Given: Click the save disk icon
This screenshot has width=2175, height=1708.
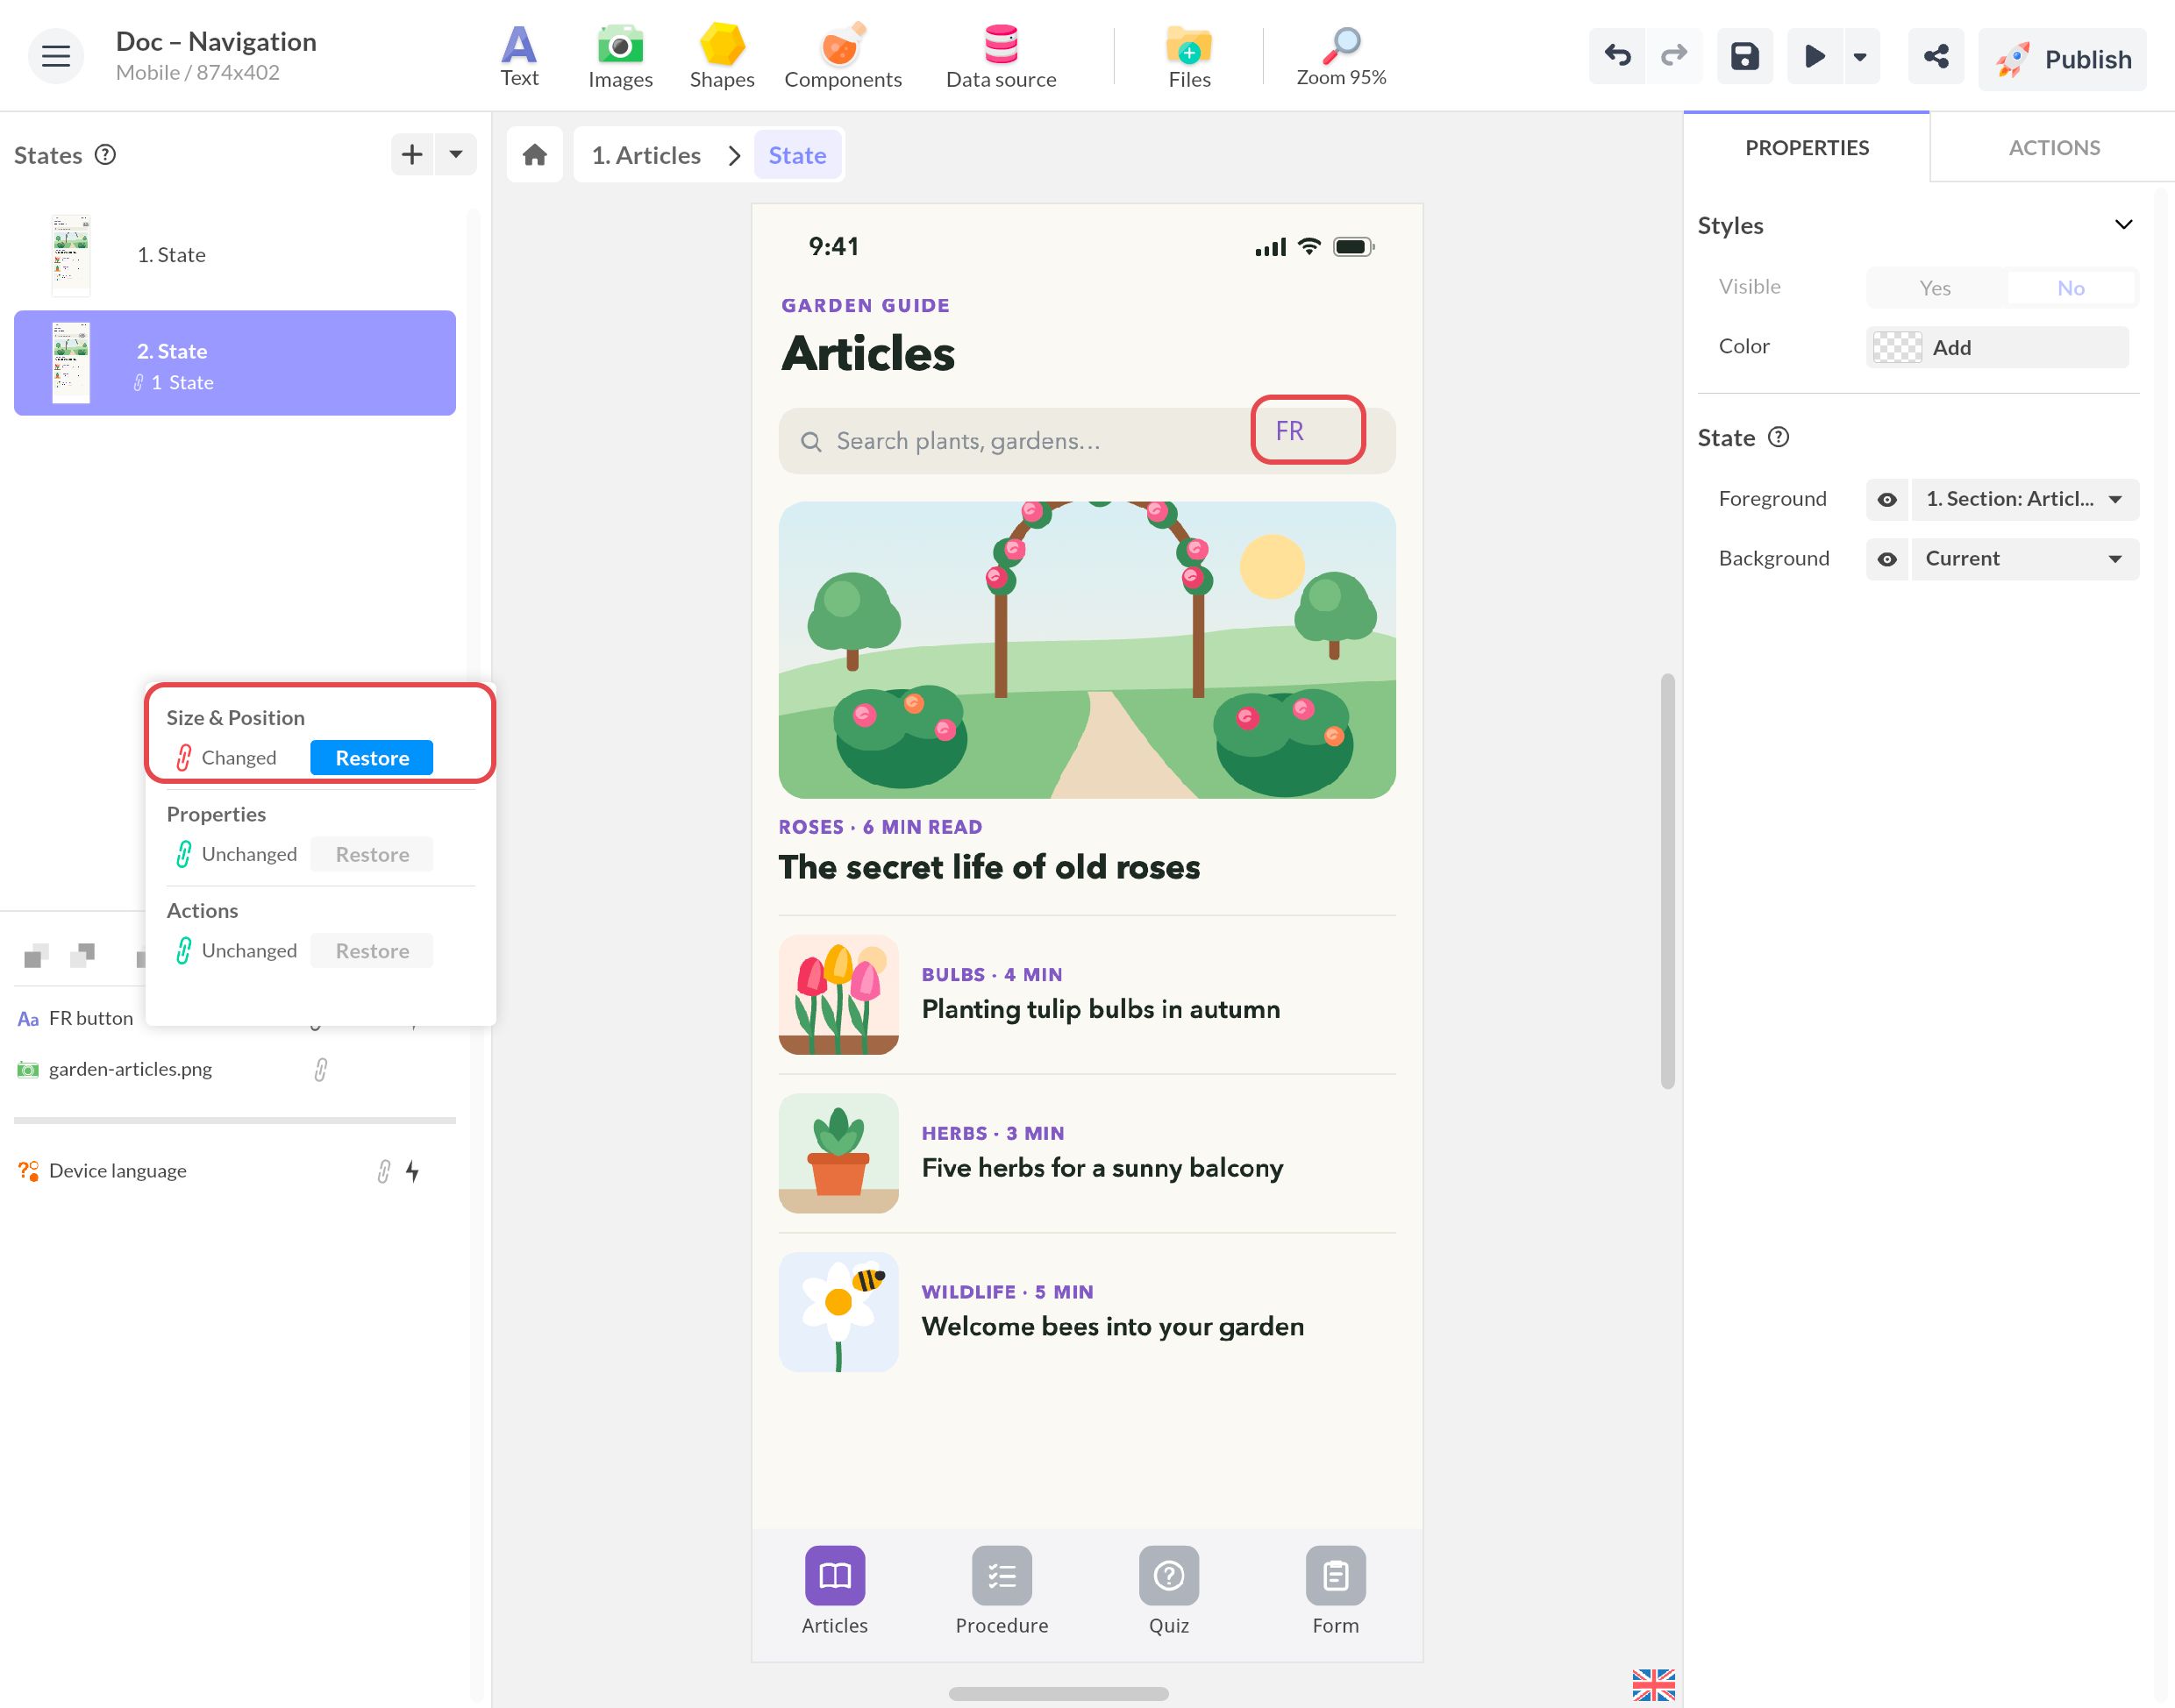Looking at the screenshot, I should (x=1744, y=57).
